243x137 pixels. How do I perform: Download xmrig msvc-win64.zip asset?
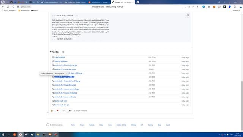point(65,97)
